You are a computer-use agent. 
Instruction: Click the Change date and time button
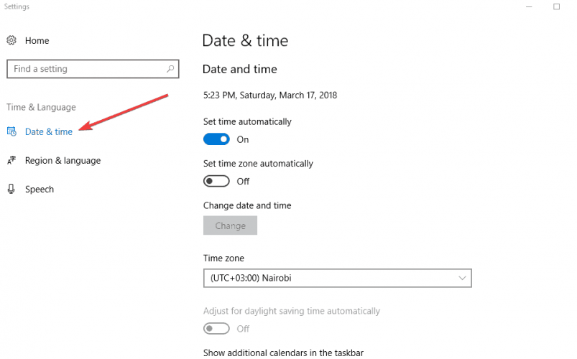pyautogui.click(x=231, y=225)
